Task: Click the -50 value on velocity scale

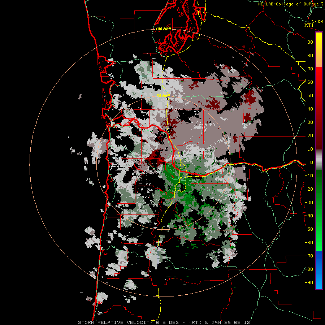Action: [x=309, y=229]
